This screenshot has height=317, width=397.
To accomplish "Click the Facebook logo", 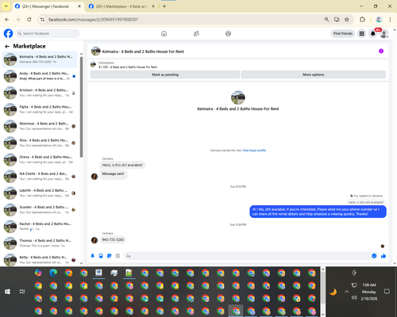I will click(8, 33).
